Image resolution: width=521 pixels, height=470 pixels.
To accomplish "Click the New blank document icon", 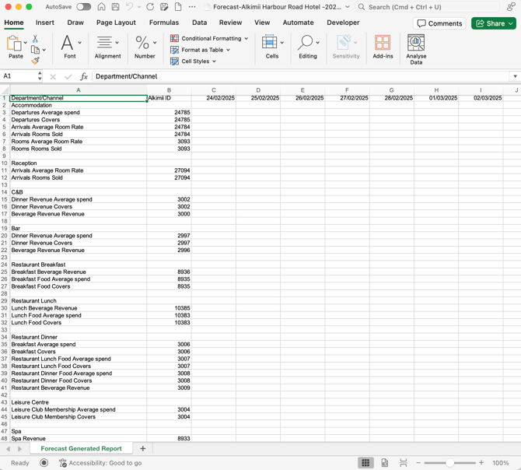I will click(178, 7).
